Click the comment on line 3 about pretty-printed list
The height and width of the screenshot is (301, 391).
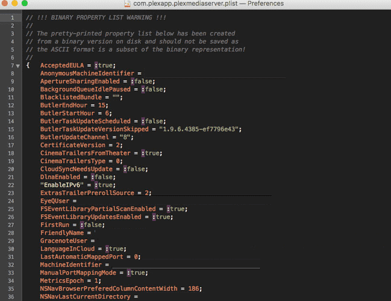(131, 33)
